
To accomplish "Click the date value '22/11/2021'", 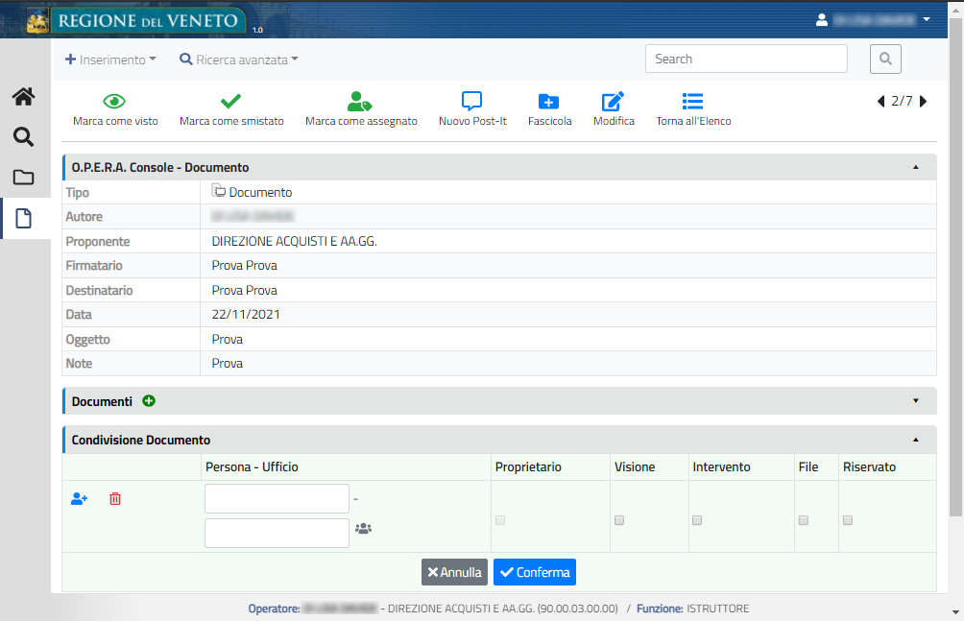I will point(246,314).
